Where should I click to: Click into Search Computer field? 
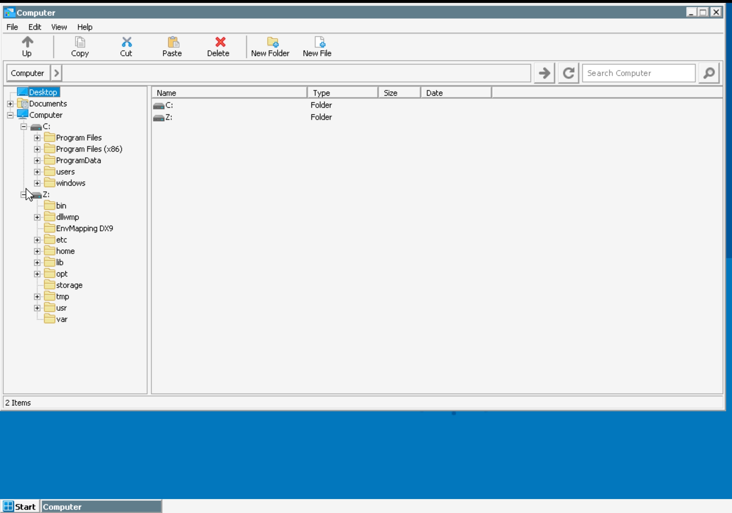click(x=638, y=73)
